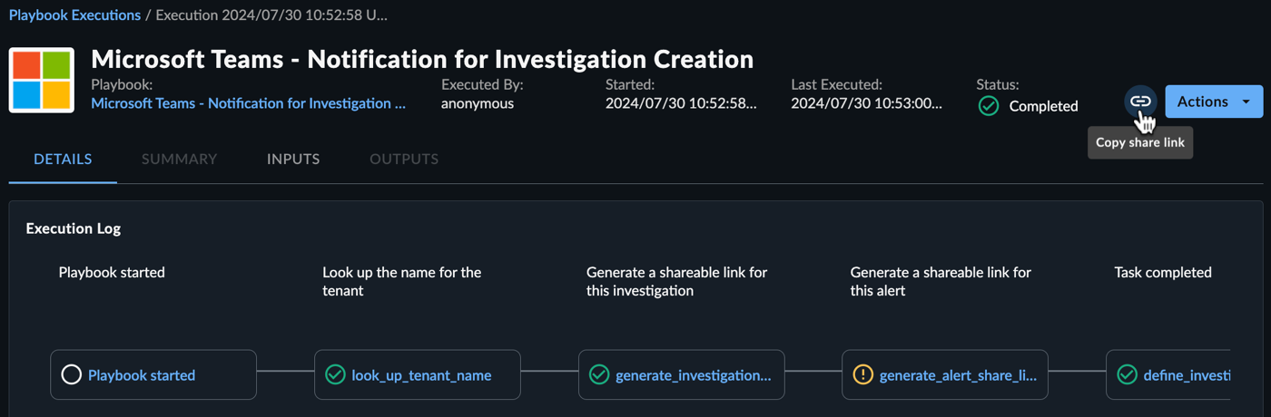Open the INPUTS tab
The height and width of the screenshot is (417, 1271).
coord(293,159)
